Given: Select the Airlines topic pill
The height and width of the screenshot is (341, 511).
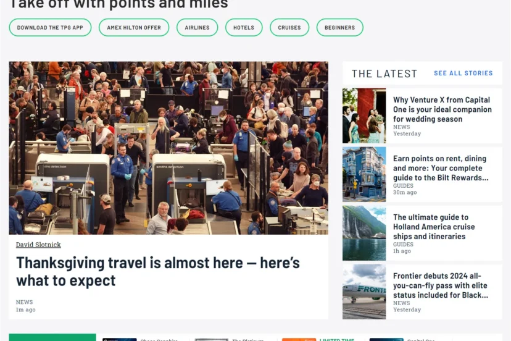Looking at the screenshot, I should tap(197, 27).
